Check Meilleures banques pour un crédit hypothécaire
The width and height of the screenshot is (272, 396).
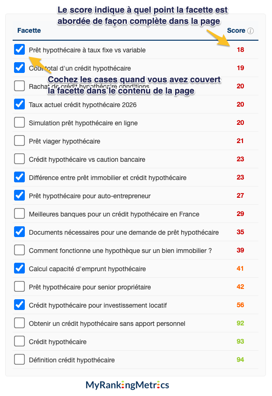20,214
